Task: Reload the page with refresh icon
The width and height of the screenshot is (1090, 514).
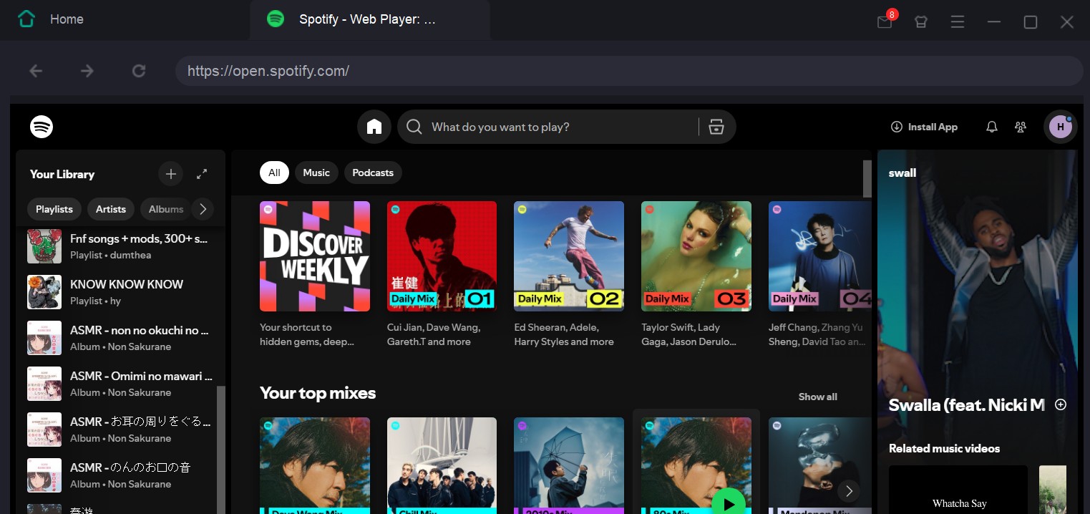Action: [139, 71]
